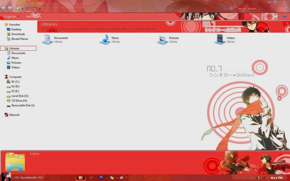Select the K1 (C:) drive
The width and height of the screenshot is (290, 181).
[x=15, y=82]
